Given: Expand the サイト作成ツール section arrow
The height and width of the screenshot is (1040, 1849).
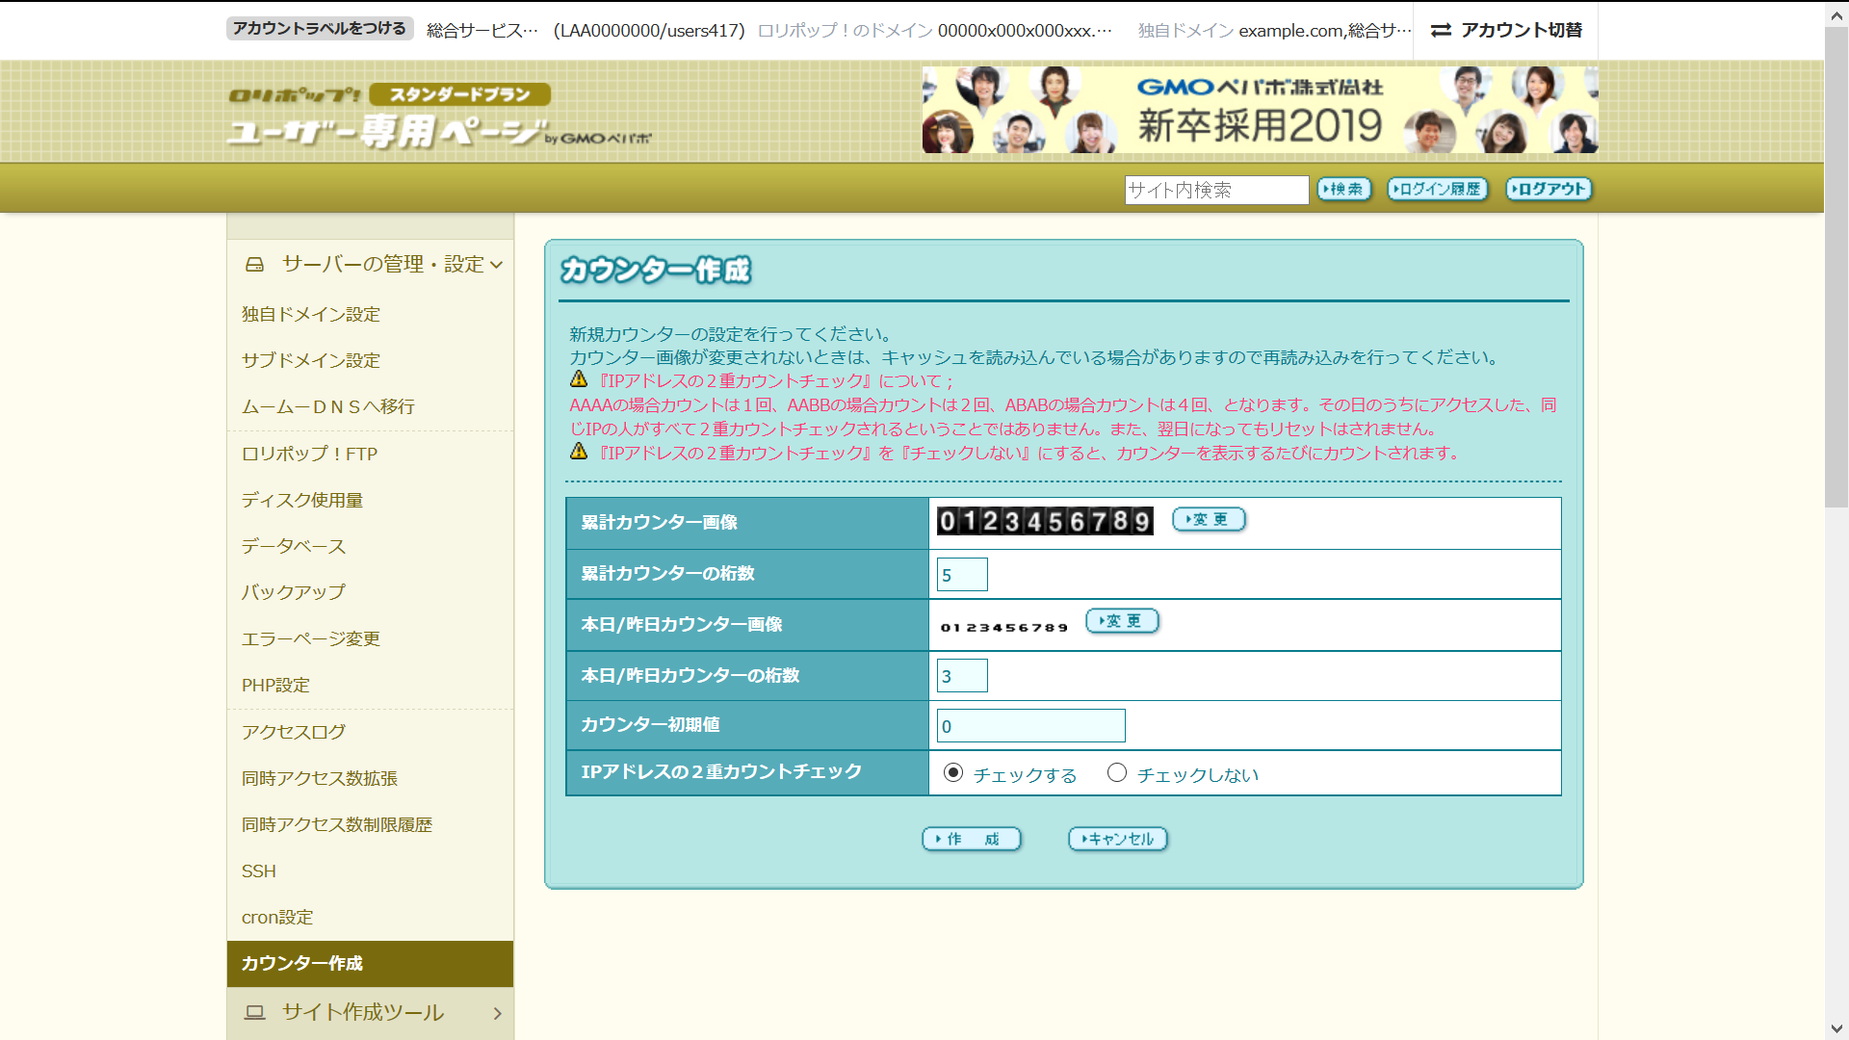Looking at the screenshot, I should [x=497, y=1013].
